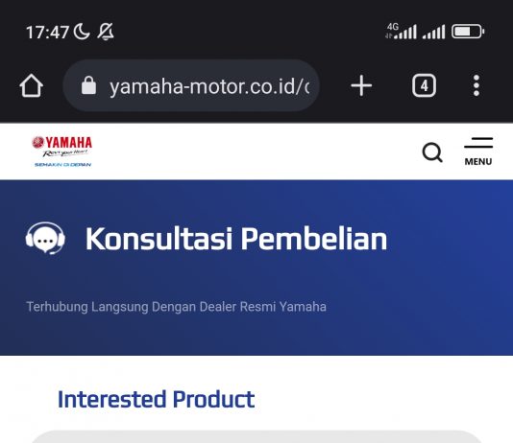Tap the do-not-disturb moon icon

(x=82, y=32)
